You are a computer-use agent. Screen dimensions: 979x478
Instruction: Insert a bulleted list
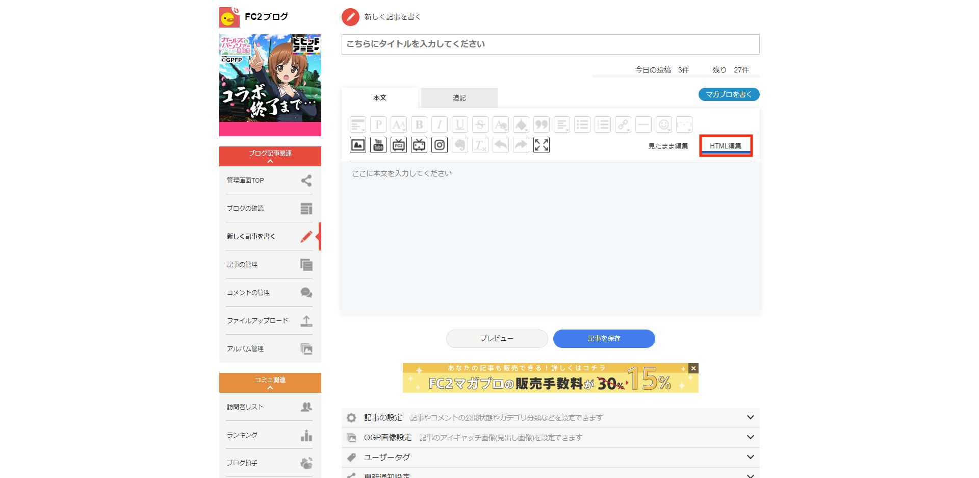tap(582, 124)
